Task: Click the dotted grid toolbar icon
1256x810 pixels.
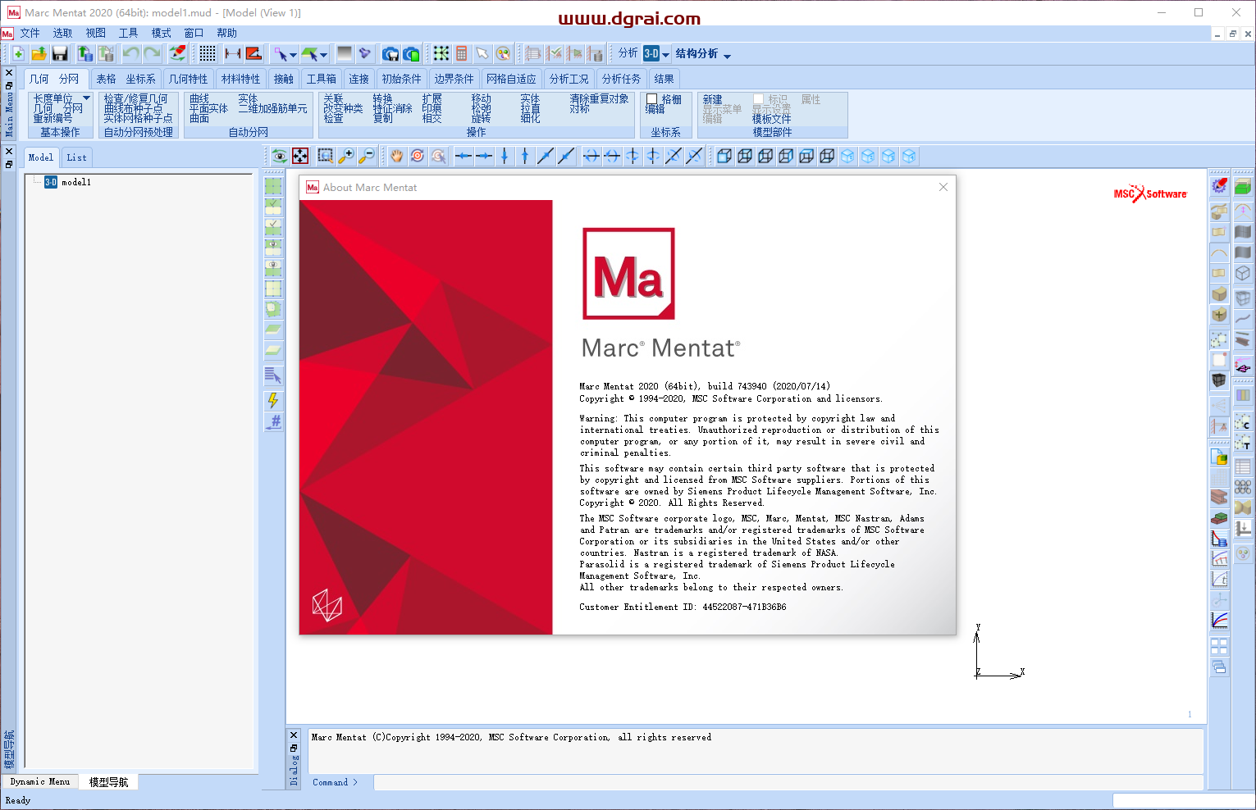Action: [x=208, y=53]
